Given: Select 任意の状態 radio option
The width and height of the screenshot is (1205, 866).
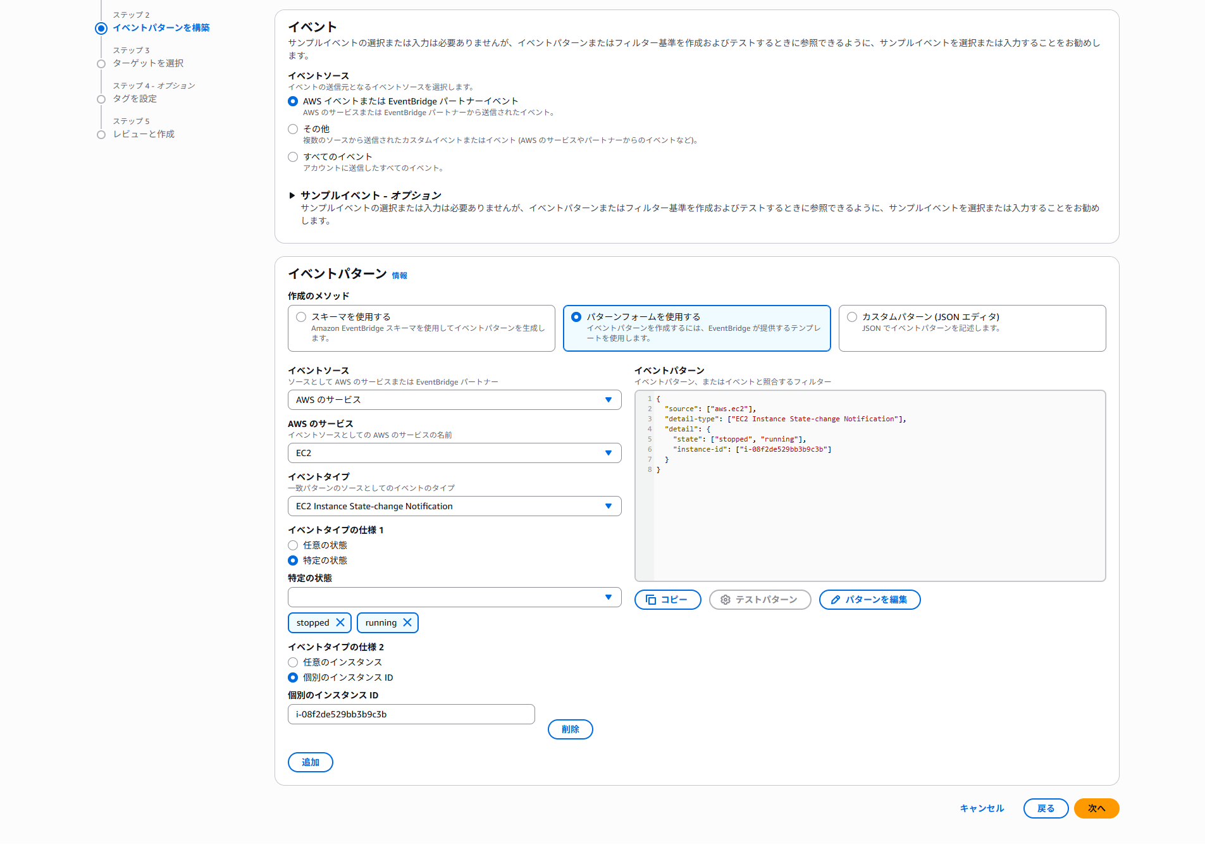Looking at the screenshot, I should click(293, 545).
